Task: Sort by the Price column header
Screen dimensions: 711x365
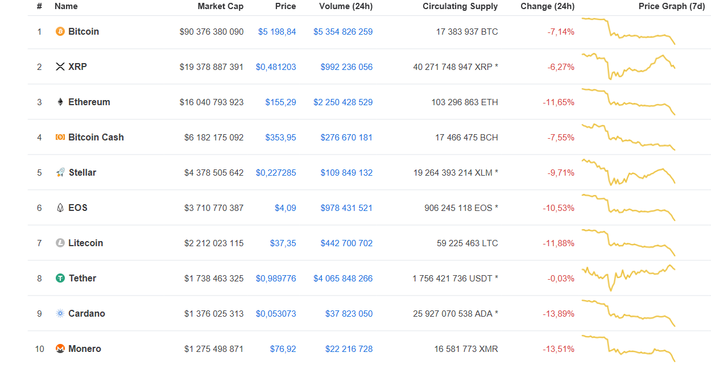Action: pos(286,6)
